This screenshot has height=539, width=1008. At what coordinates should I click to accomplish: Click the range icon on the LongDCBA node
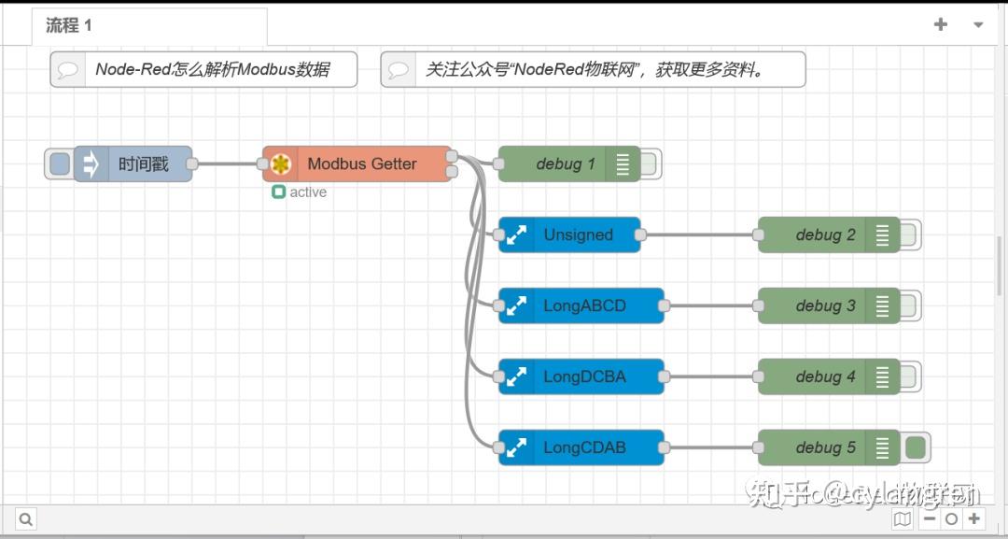click(x=516, y=376)
